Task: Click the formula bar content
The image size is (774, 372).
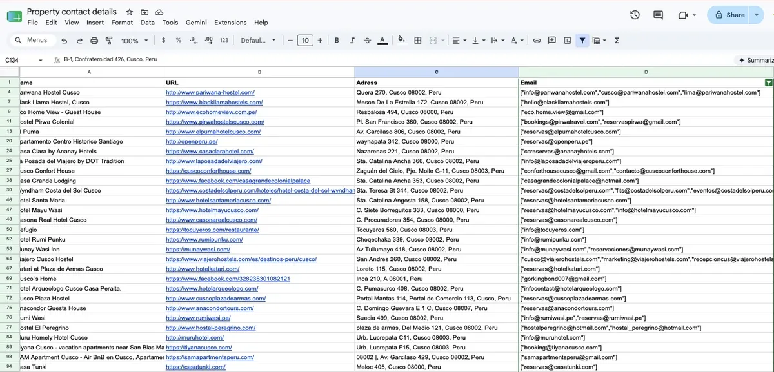Action: click(x=110, y=59)
